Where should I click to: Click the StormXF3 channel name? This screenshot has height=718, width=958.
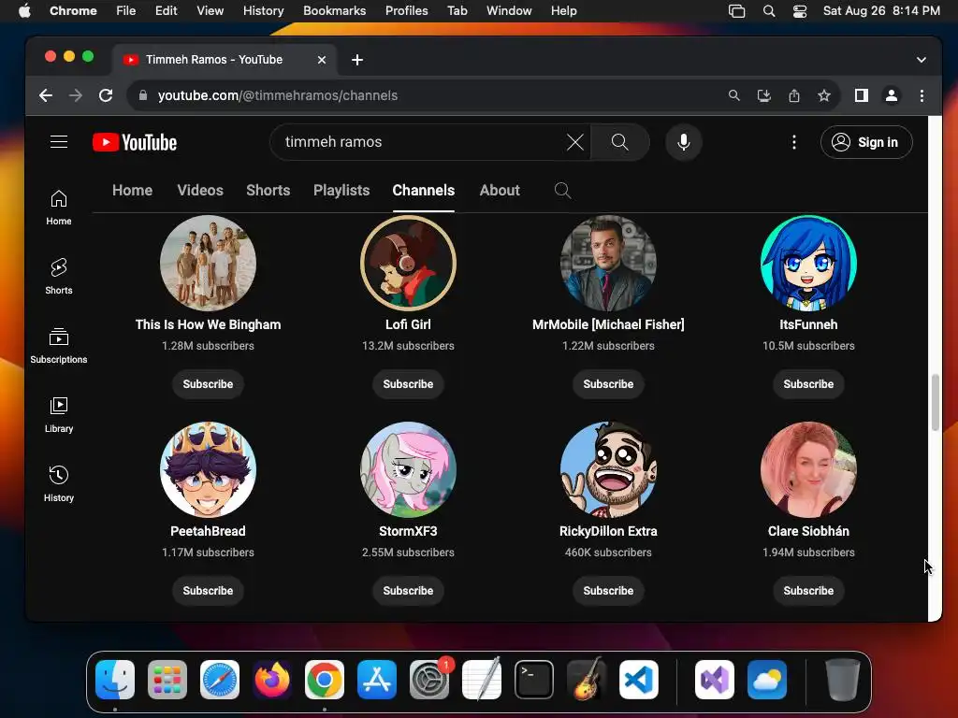(x=408, y=531)
